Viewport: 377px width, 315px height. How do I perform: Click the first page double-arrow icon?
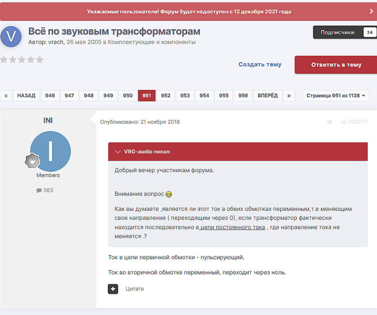pos(6,96)
